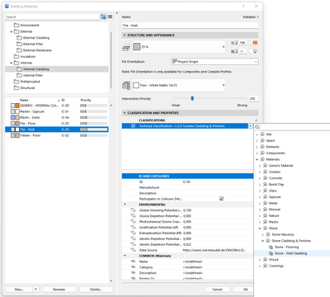This screenshot has width=330, height=297.
Task: Expand the Wood classification branch
Action: pos(260,260)
